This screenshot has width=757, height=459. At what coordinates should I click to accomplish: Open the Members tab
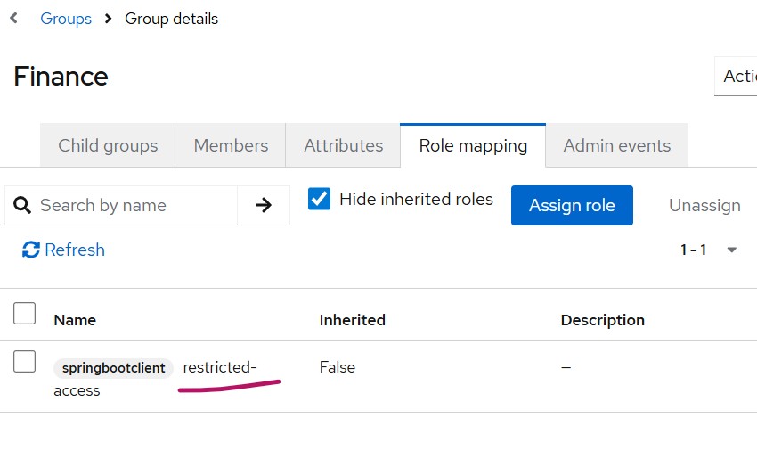coord(231,145)
